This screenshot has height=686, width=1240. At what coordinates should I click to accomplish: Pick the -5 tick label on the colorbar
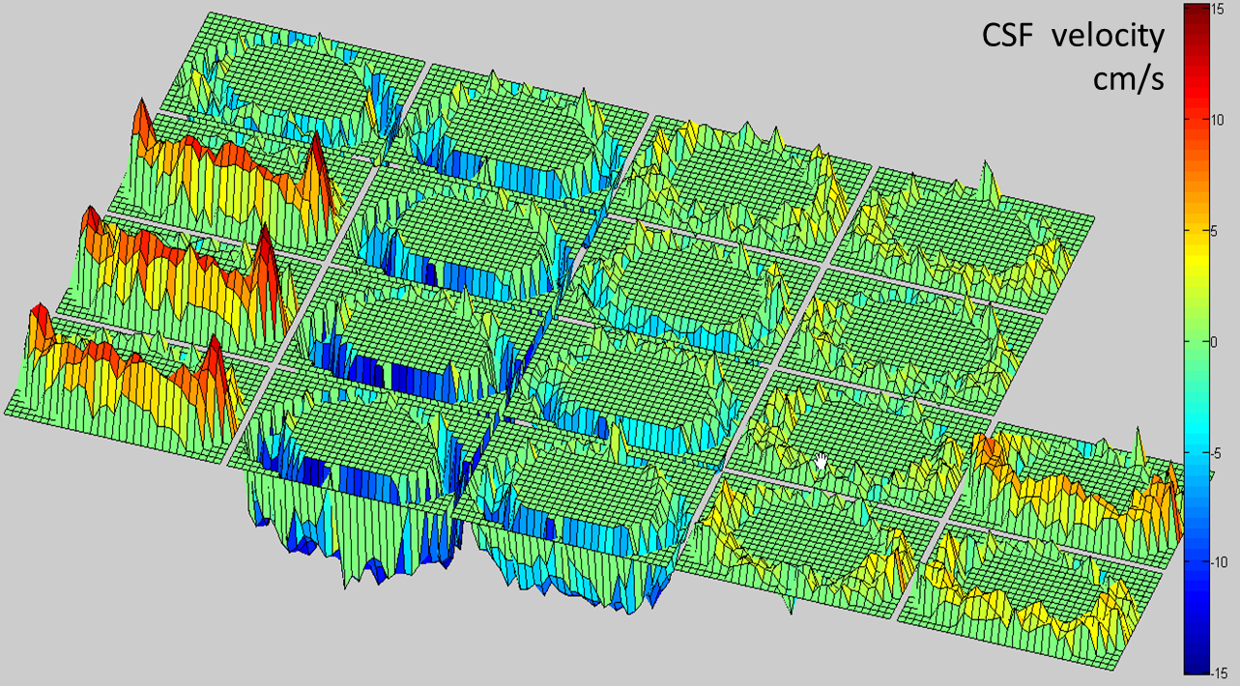1220,451
